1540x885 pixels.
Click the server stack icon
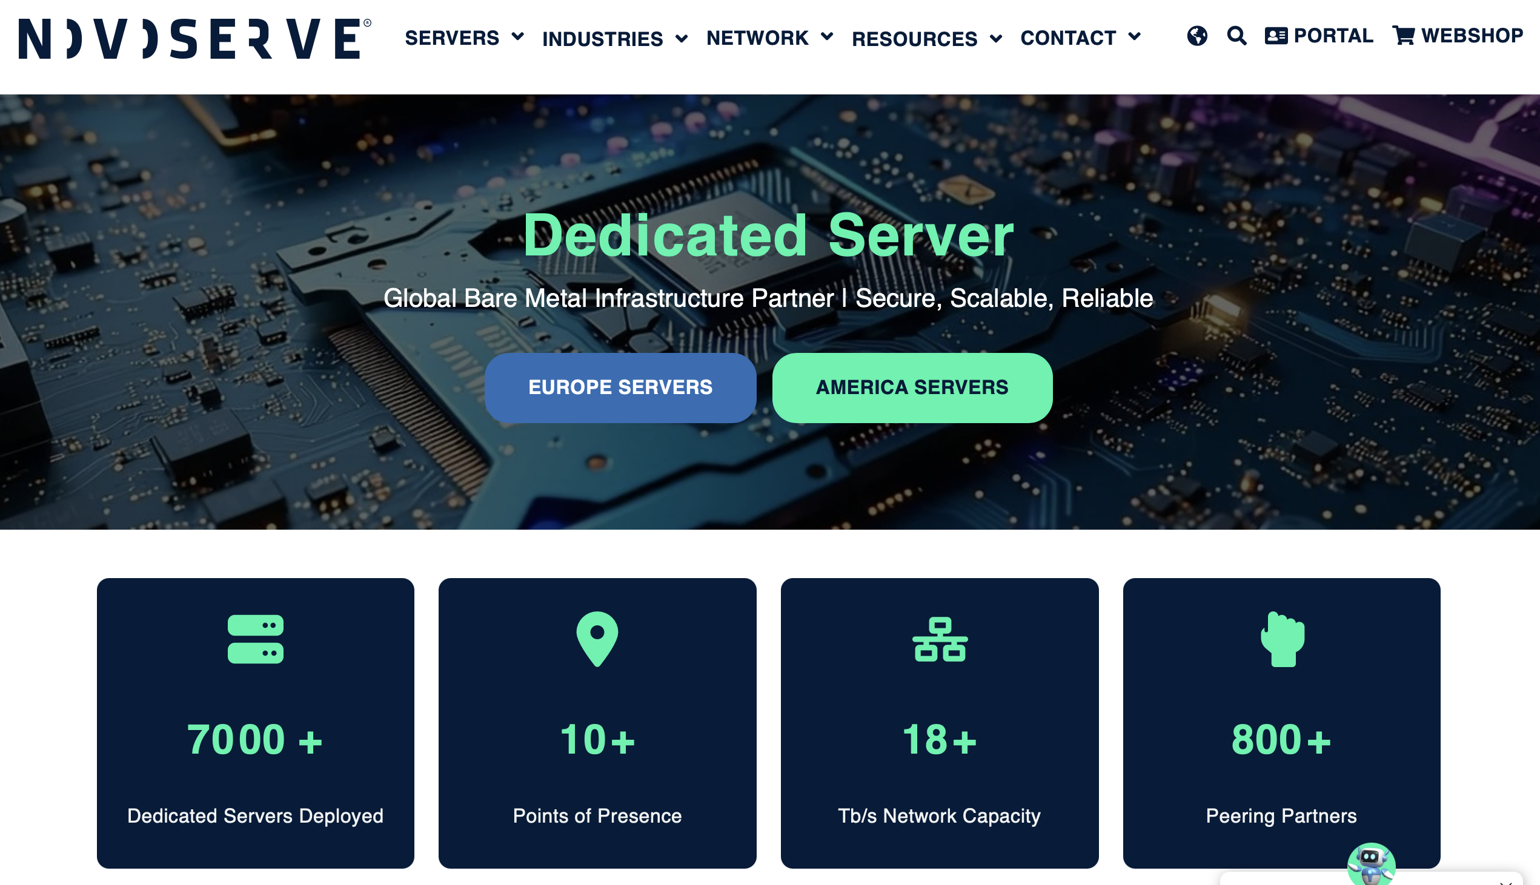pyautogui.click(x=256, y=639)
